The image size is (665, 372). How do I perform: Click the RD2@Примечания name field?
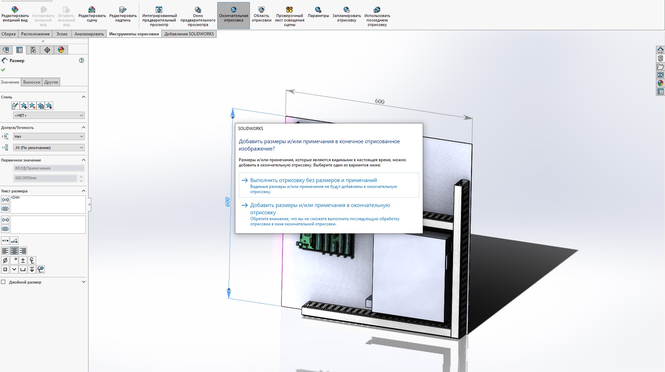pyautogui.click(x=49, y=168)
